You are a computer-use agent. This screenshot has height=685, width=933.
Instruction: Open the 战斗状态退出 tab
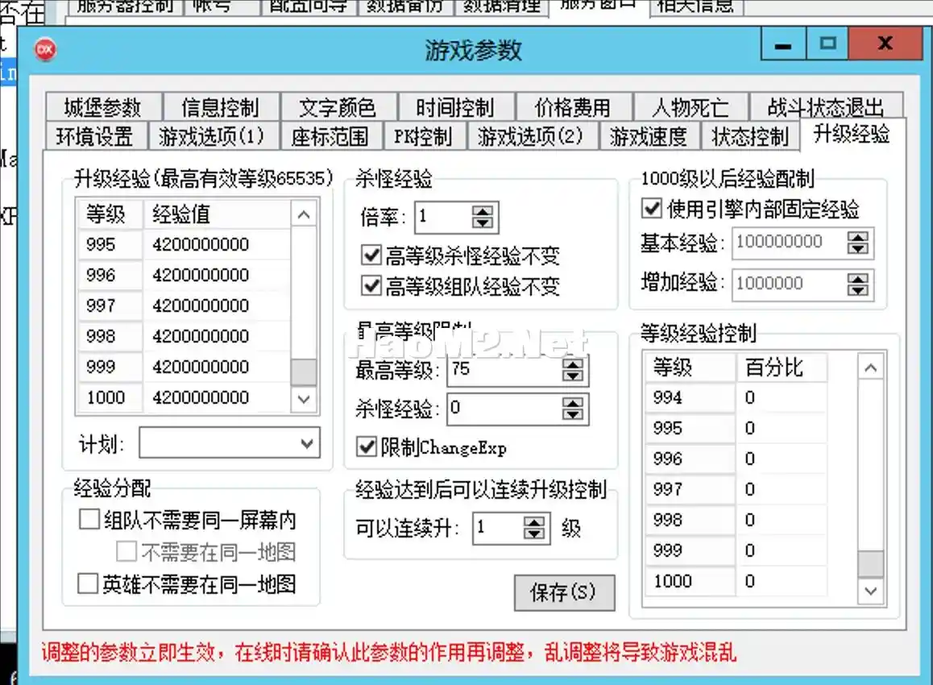pos(826,107)
